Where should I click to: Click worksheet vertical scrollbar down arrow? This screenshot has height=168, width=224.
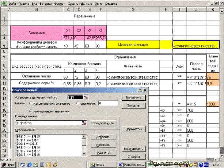pos(221,156)
